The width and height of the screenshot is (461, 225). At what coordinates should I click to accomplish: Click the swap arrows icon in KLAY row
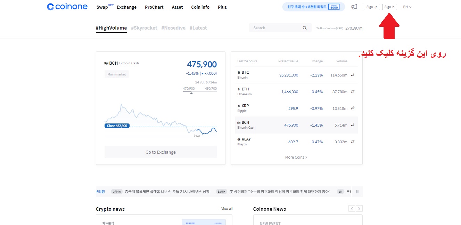(353, 142)
